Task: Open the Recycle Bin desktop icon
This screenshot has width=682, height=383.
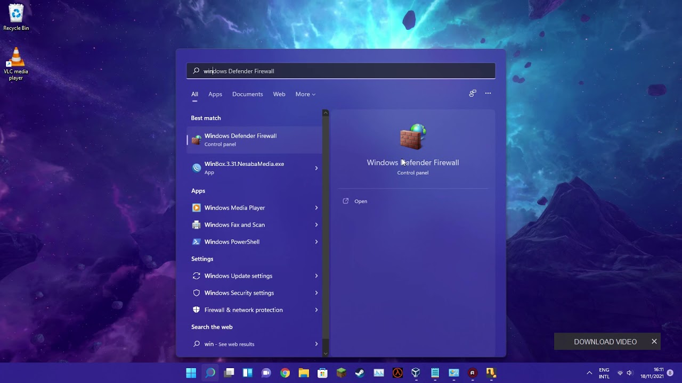Action: 16,17
